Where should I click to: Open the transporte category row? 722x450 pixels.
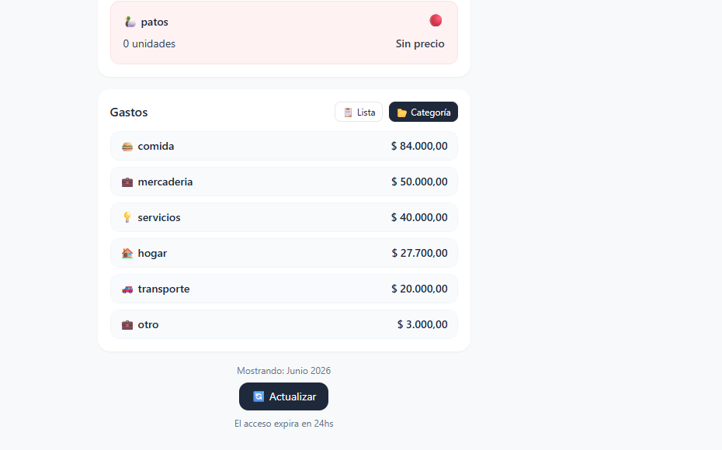(284, 289)
